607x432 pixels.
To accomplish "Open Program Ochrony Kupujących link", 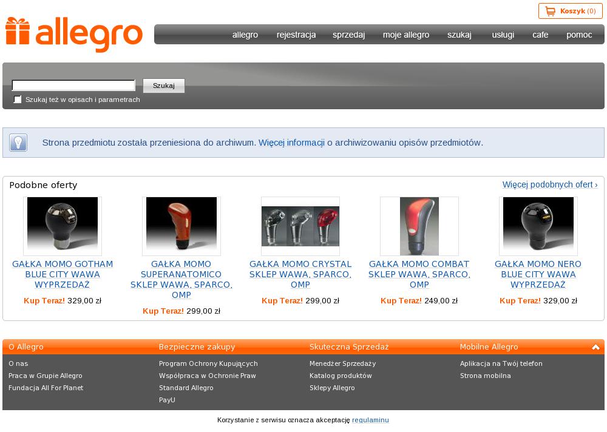I will (208, 363).
